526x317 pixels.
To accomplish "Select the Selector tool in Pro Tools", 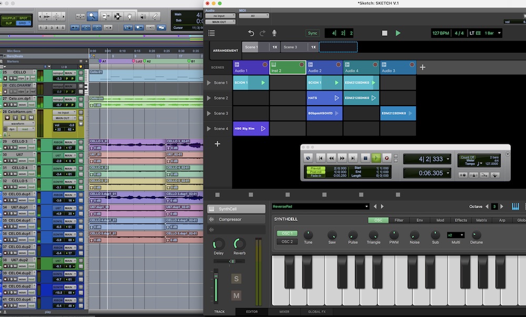I will [117, 16].
